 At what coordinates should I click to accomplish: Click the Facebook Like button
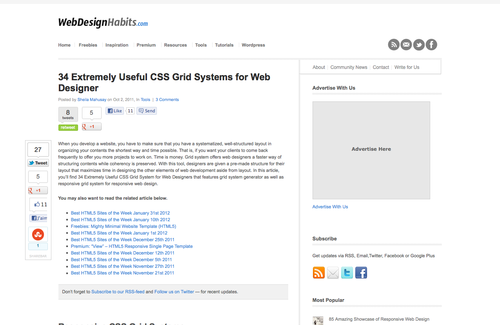coord(115,111)
